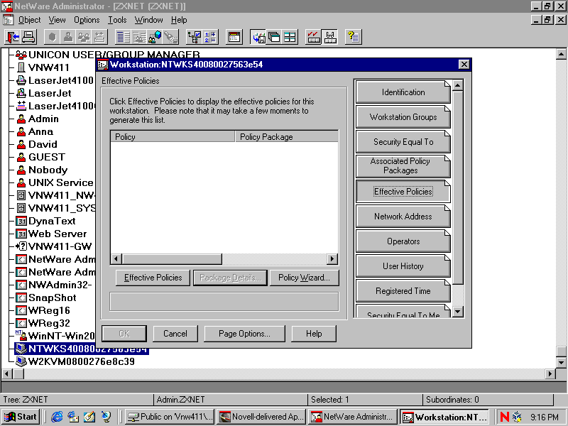Select the W2KVM0800276e8c39 workstation object
Screen dimensions: 568x426
click(x=82, y=361)
